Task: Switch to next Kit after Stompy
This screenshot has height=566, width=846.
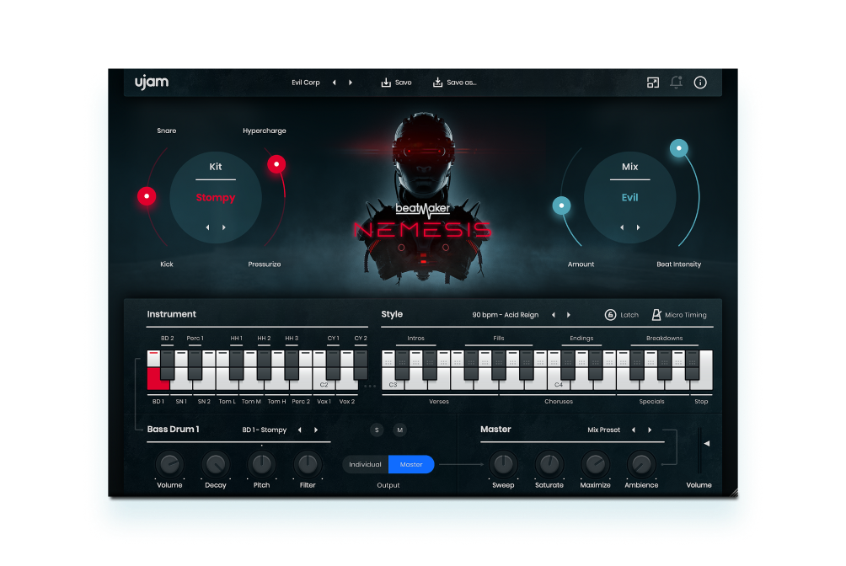Action: click(224, 227)
